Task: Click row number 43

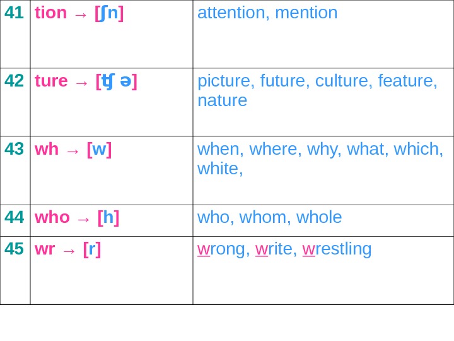Action: point(14,149)
